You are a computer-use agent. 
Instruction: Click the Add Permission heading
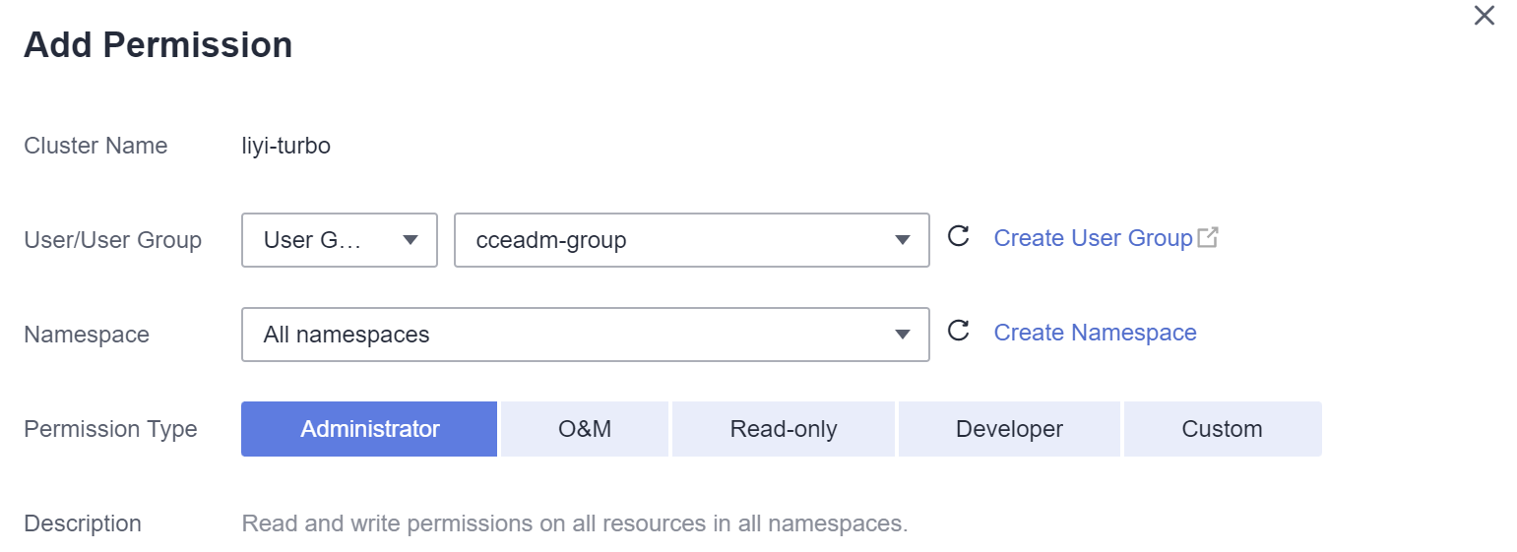(158, 45)
